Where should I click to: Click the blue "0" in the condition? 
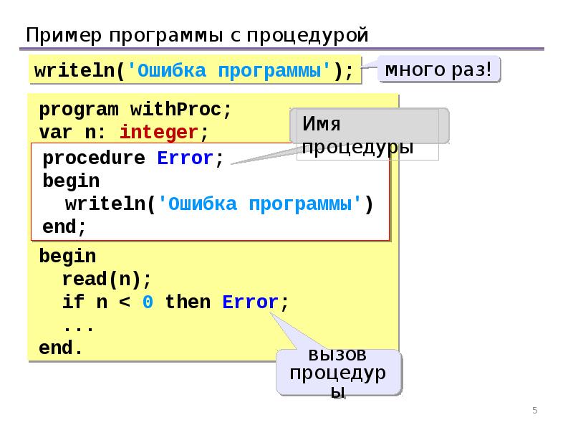(x=147, y=302)
